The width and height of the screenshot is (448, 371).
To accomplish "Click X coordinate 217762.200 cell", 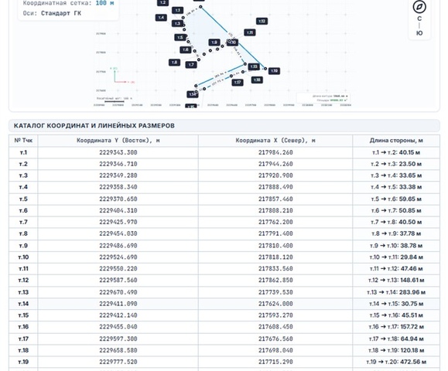I will (x=275, y=222).
